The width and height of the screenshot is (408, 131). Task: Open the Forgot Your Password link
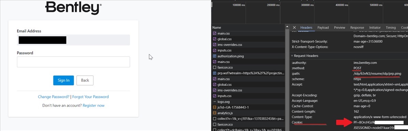[x=90, y=97]
